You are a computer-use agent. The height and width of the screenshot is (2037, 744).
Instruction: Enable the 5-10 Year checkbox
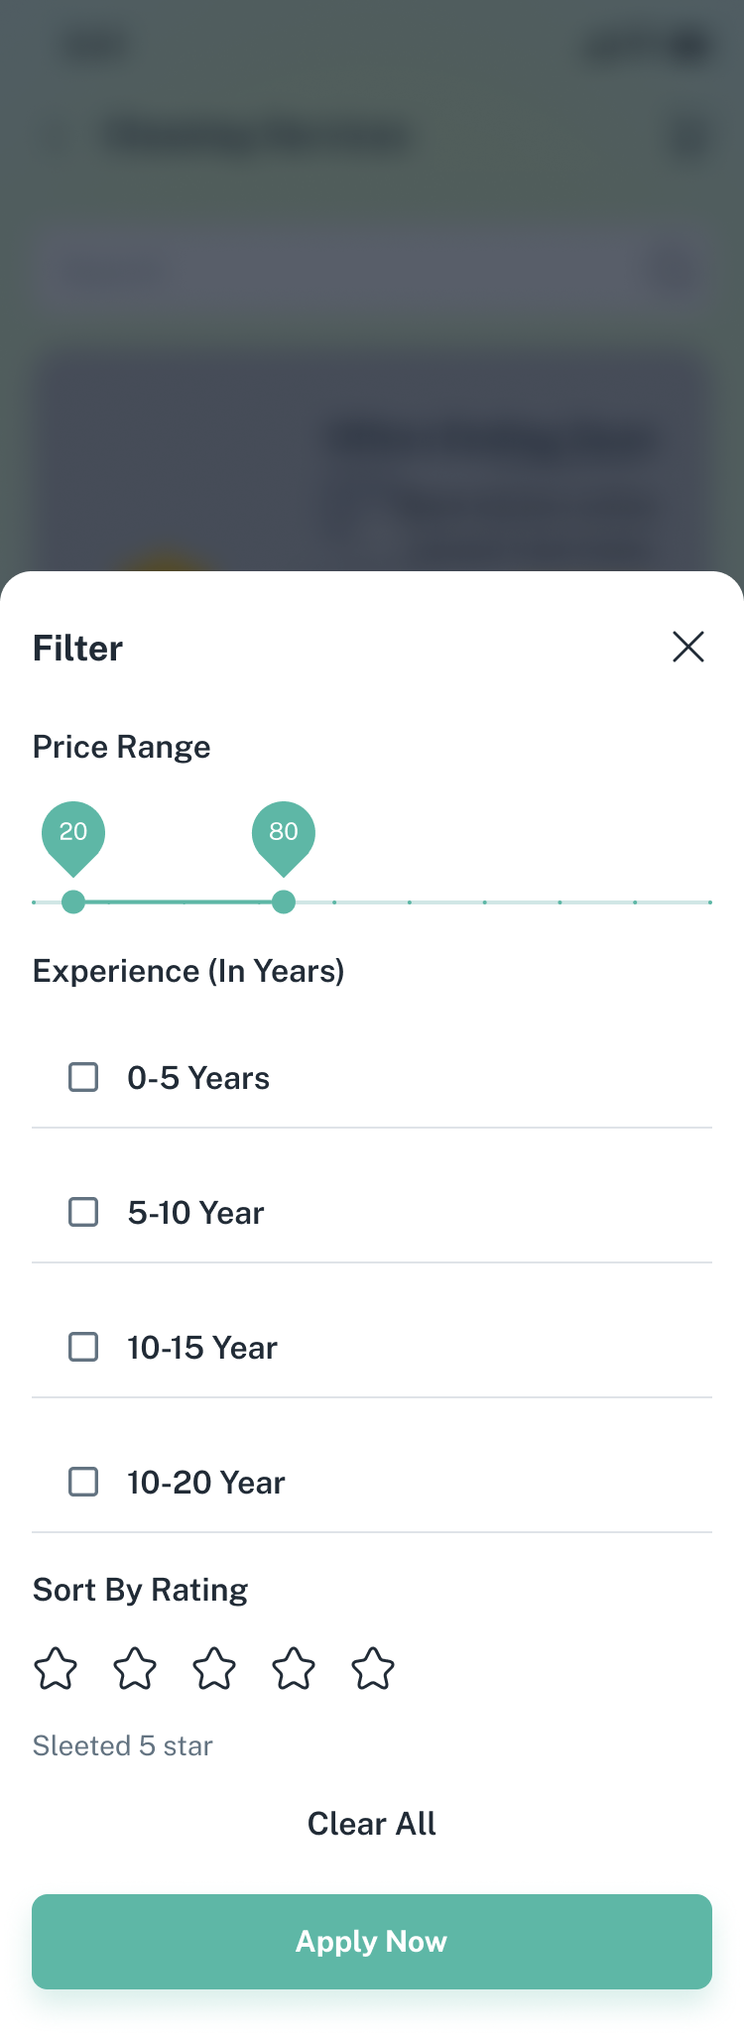coord(83,1212)
